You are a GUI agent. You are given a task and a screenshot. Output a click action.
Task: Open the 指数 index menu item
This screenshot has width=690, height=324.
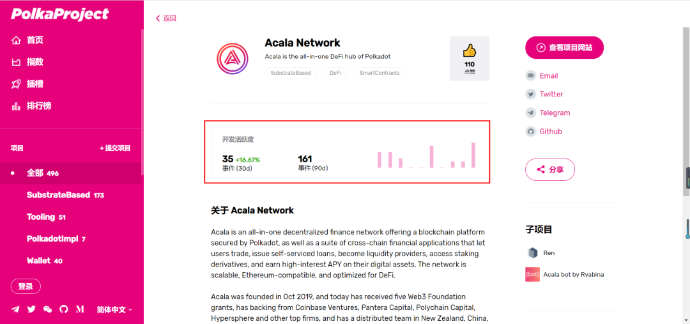[34, 62]
